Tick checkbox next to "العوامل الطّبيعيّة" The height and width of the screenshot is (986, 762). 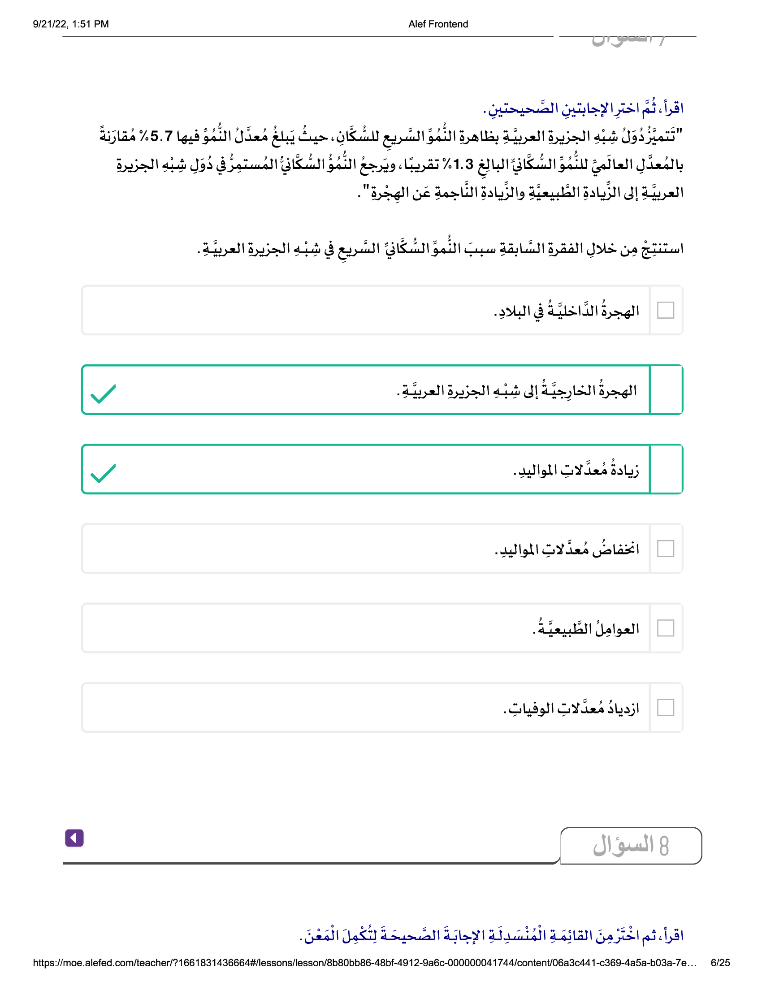(x=665, y=628)
